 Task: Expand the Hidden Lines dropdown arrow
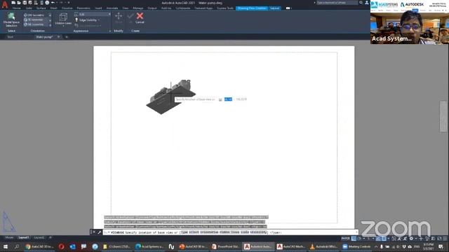pos(63,25)
